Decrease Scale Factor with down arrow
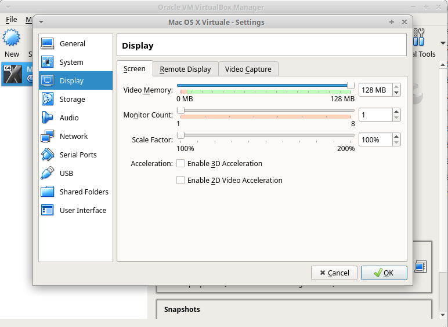448x327 pixels. tap(396, 142)
